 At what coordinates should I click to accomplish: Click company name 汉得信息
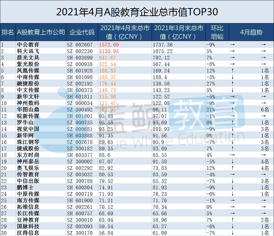coord(28,233)
